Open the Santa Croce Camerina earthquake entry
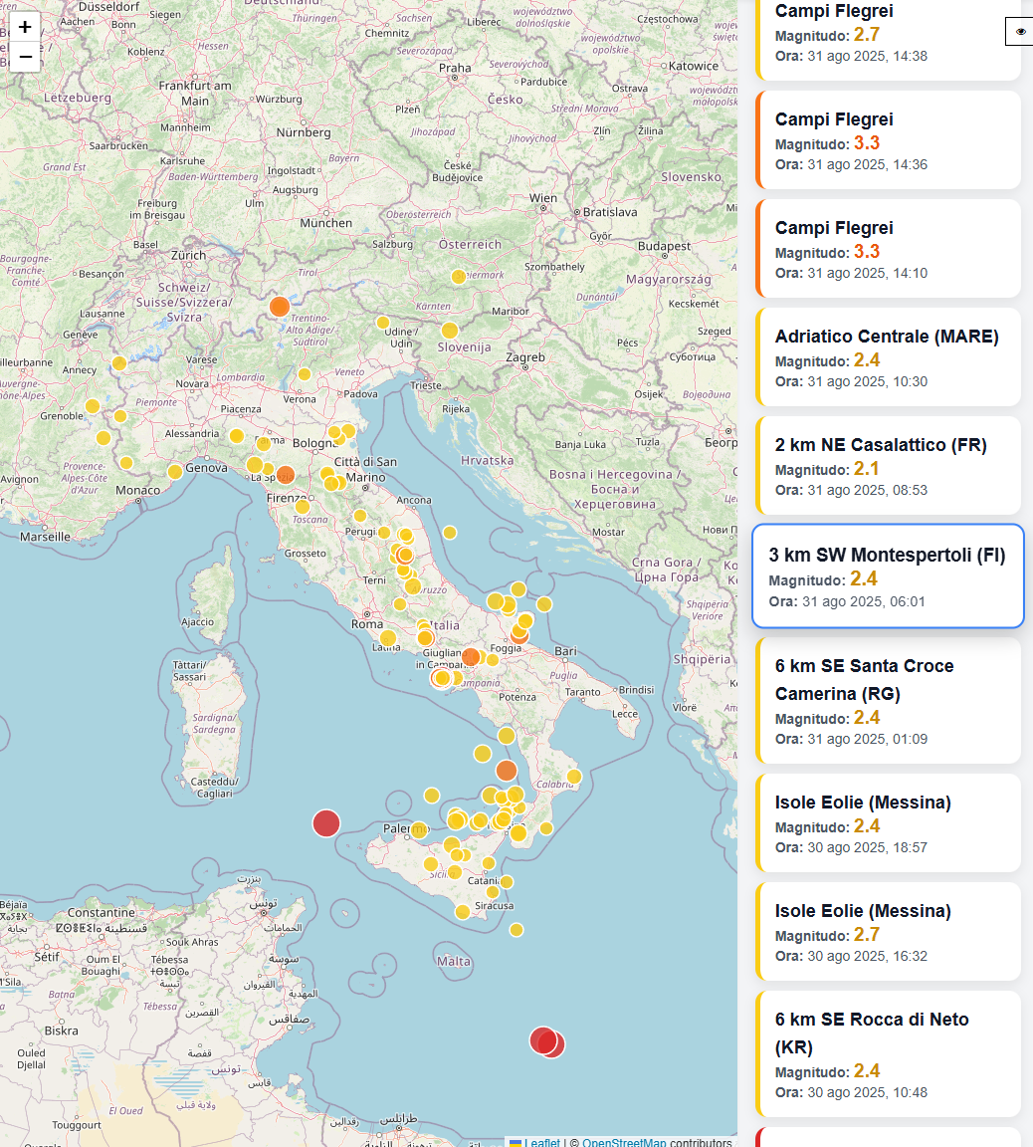The height and width of the screenshot is (1147, 1033). tap(888, 700)
